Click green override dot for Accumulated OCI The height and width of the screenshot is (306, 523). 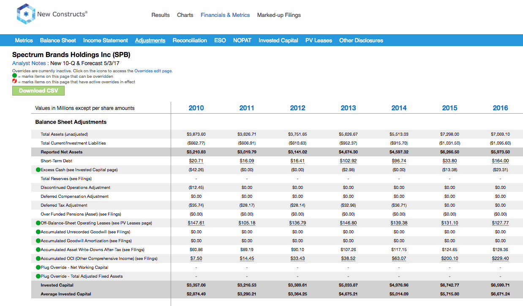38,259
